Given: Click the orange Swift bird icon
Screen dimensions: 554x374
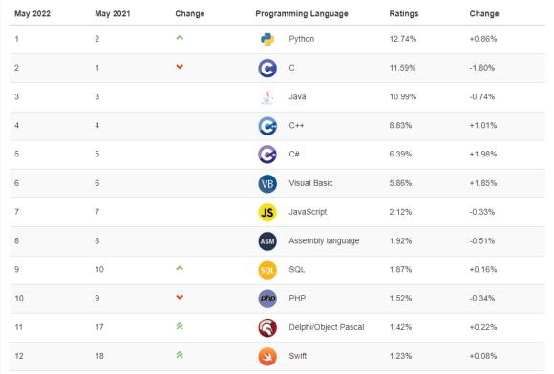Looking at the screenshot, I should pos(267,357).
